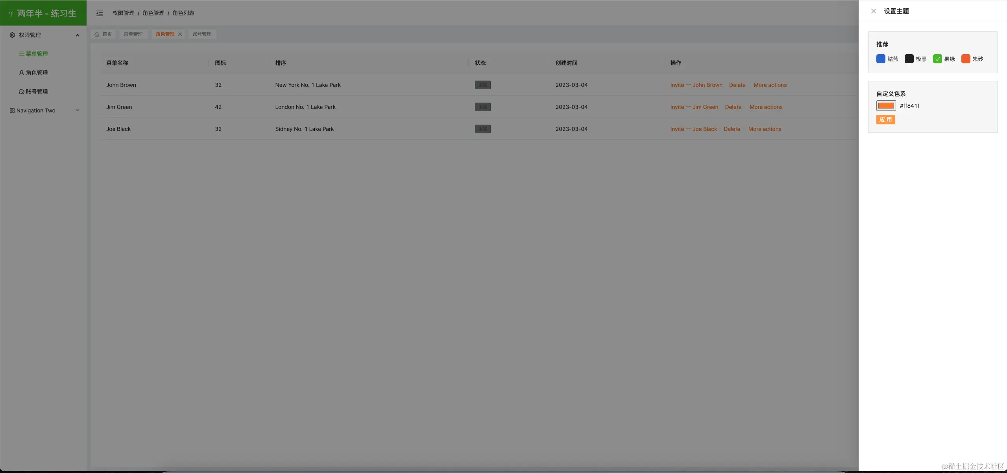Click the home icon in 首页 tab
This screenshot has width=1007, height=473.
[97, 34]
